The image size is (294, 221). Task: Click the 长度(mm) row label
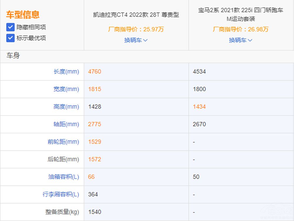click(66, 72)
